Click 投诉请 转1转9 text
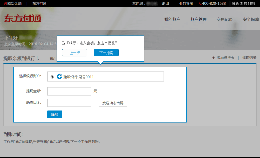The image size is (260, 158). [x=243, y=3]
